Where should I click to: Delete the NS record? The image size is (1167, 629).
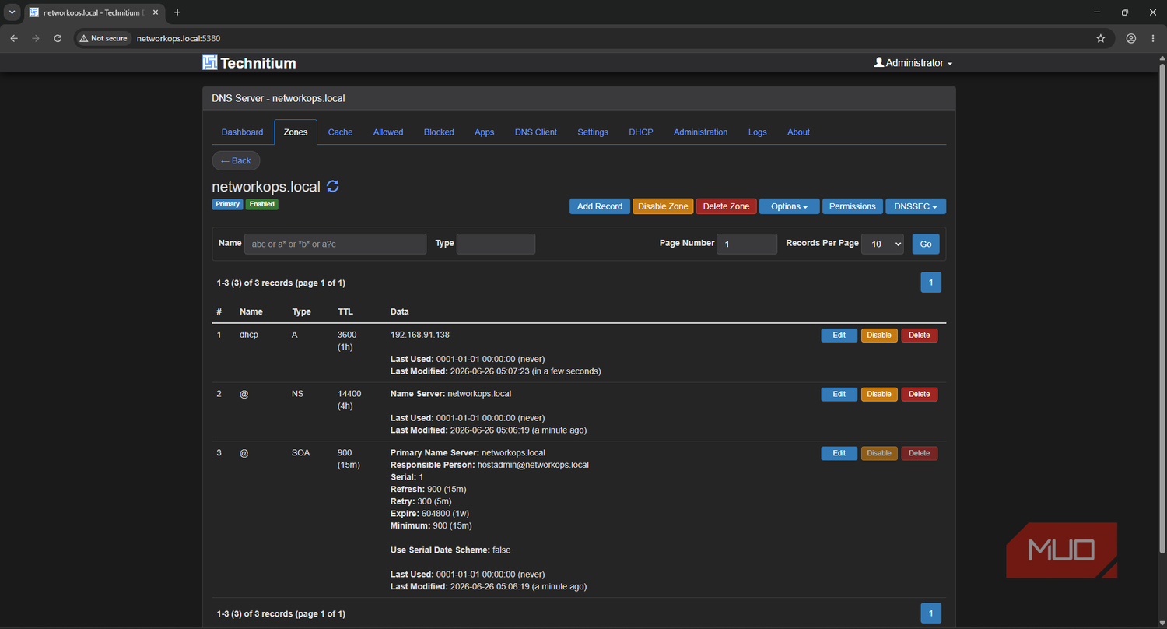[x=920, y=395]
